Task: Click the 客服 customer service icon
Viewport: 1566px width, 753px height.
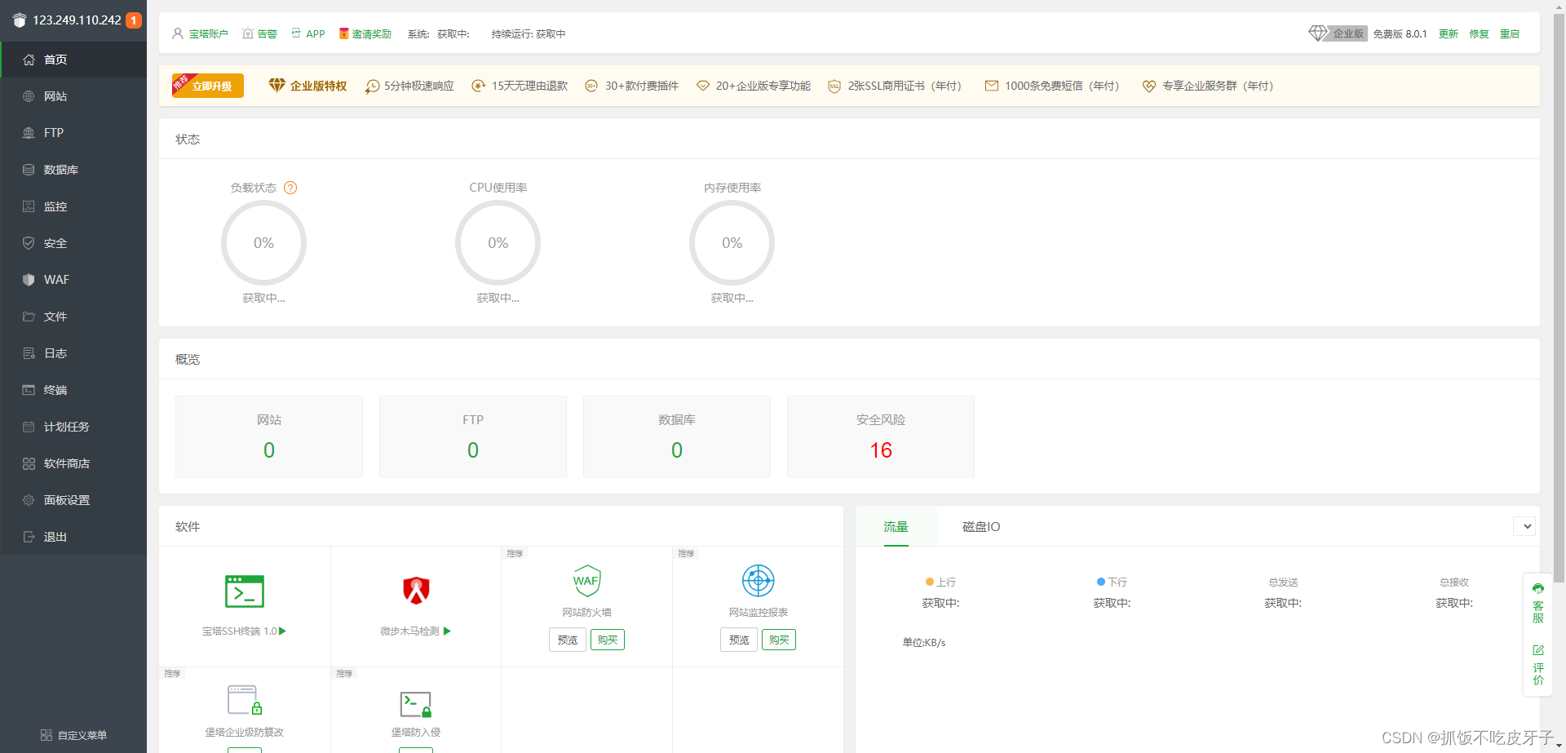Action: (1538, 588)
